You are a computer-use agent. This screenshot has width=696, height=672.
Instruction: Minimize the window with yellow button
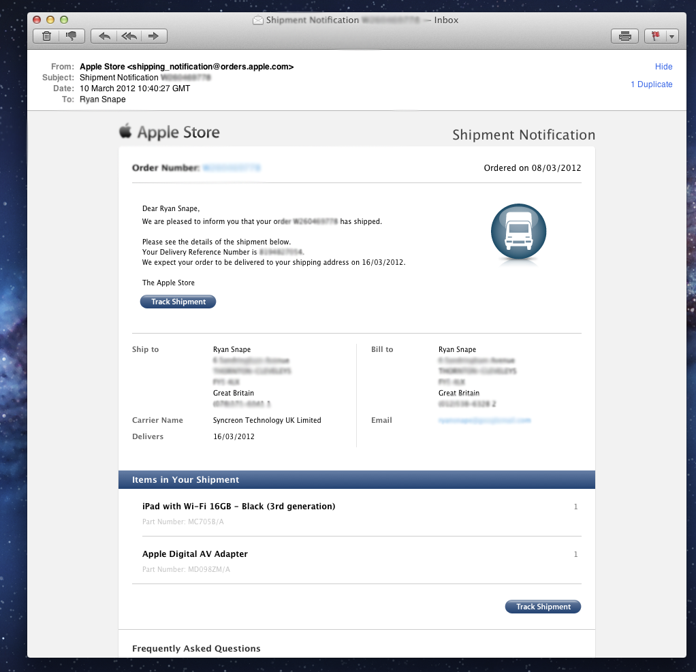pyautogui.click(x=50, y=20)
